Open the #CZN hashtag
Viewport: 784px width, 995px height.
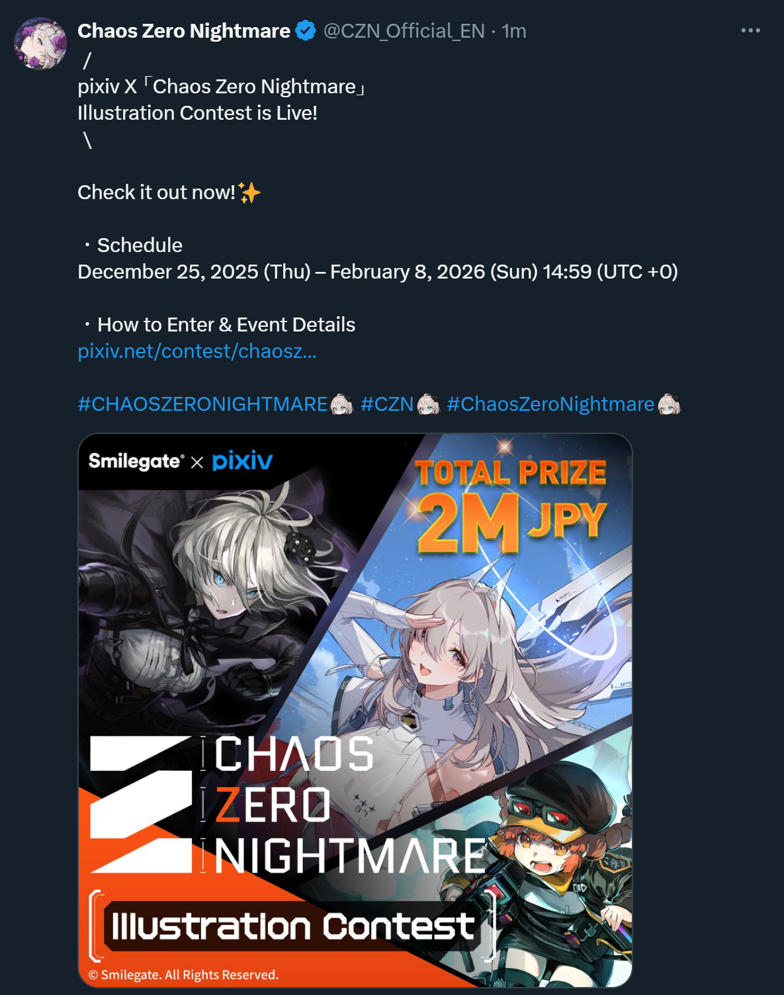[387, 404]
